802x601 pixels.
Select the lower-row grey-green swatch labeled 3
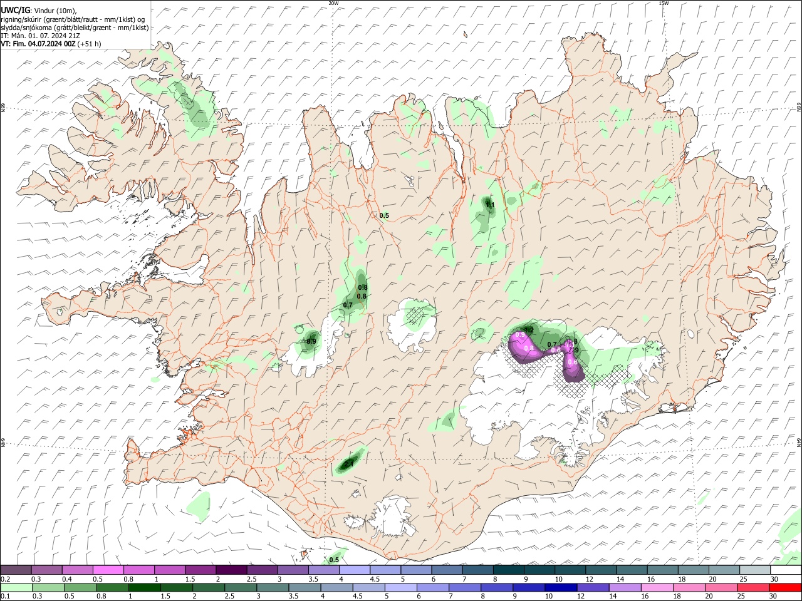(x=273, y=587)
